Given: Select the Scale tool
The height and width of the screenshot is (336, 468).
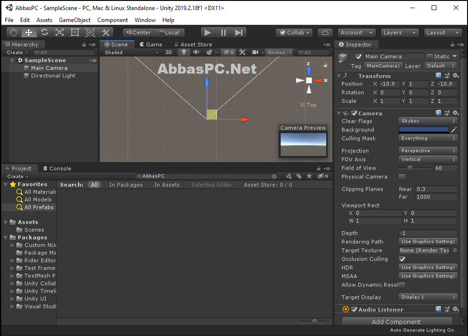Looking at the screenshot, I should point(60,33).
